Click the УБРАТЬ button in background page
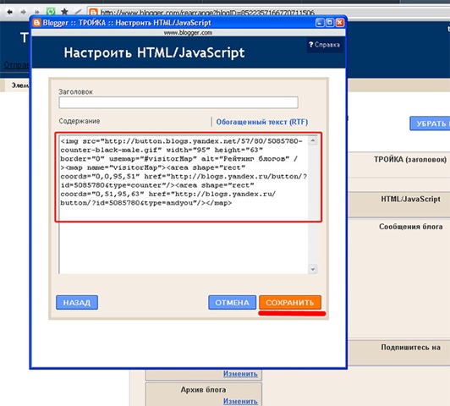The width and height of the screenshot is (450, 406). (430, 123)
